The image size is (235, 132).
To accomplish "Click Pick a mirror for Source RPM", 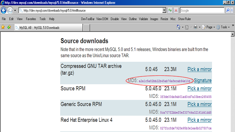I will [x=200, y=88].
